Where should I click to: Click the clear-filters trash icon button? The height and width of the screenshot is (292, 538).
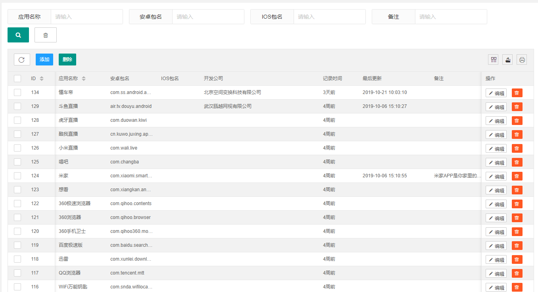(46, 35)
